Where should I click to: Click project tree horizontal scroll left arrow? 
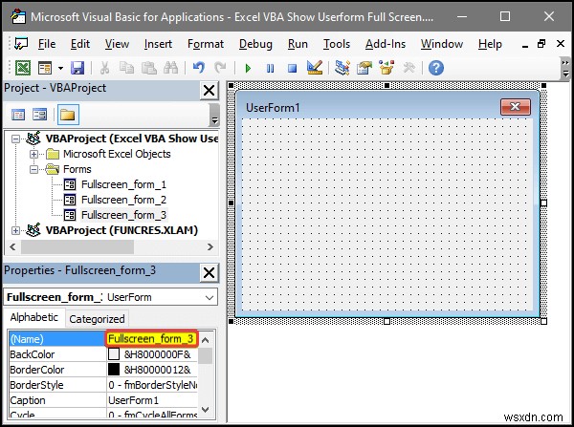coord(13,246)
